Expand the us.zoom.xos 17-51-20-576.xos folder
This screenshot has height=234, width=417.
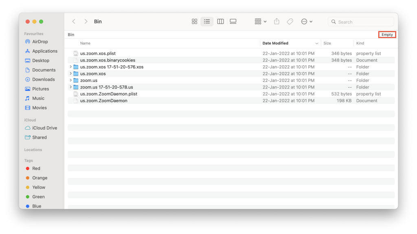(x=70, y=67)
